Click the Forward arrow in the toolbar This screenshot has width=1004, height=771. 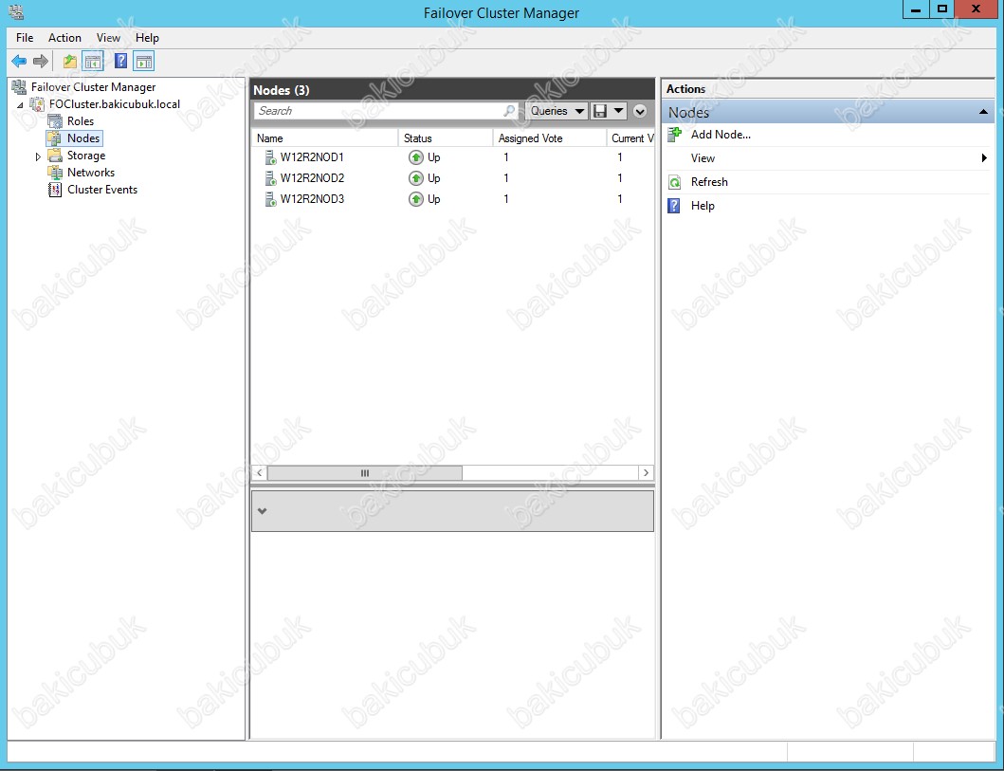(41, 62)
